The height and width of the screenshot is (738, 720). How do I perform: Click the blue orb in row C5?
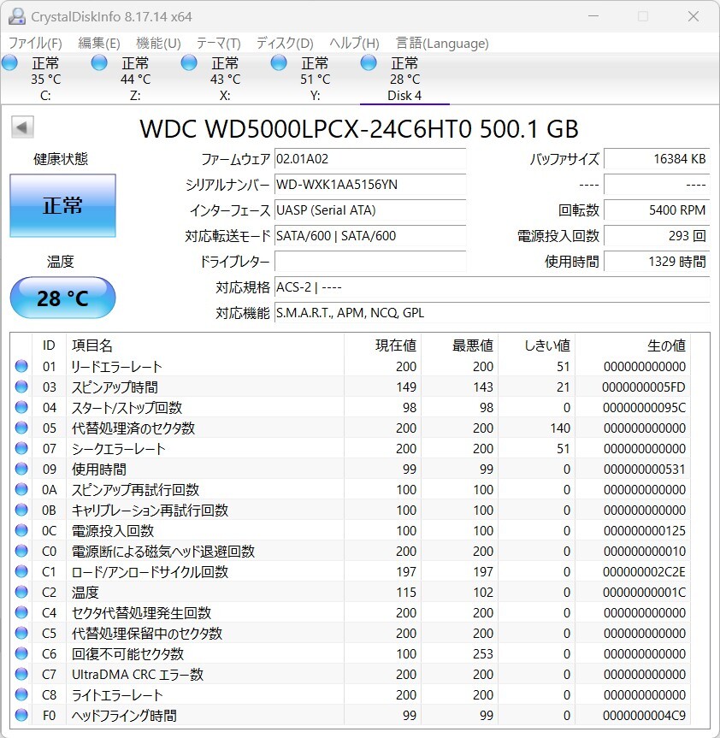point(21,633)
